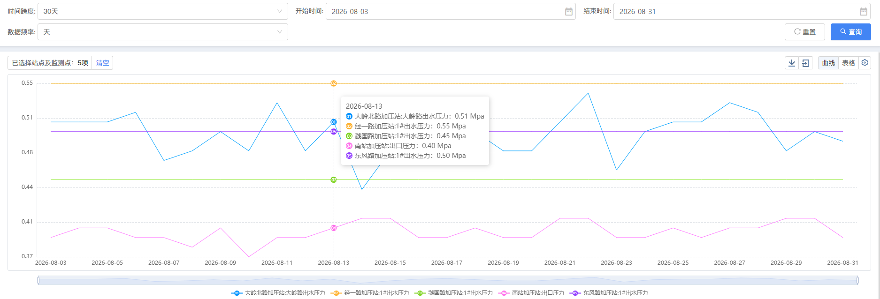Click the left handle of the zoom slider
Screen dimensions: 880x299
point(38,280)
